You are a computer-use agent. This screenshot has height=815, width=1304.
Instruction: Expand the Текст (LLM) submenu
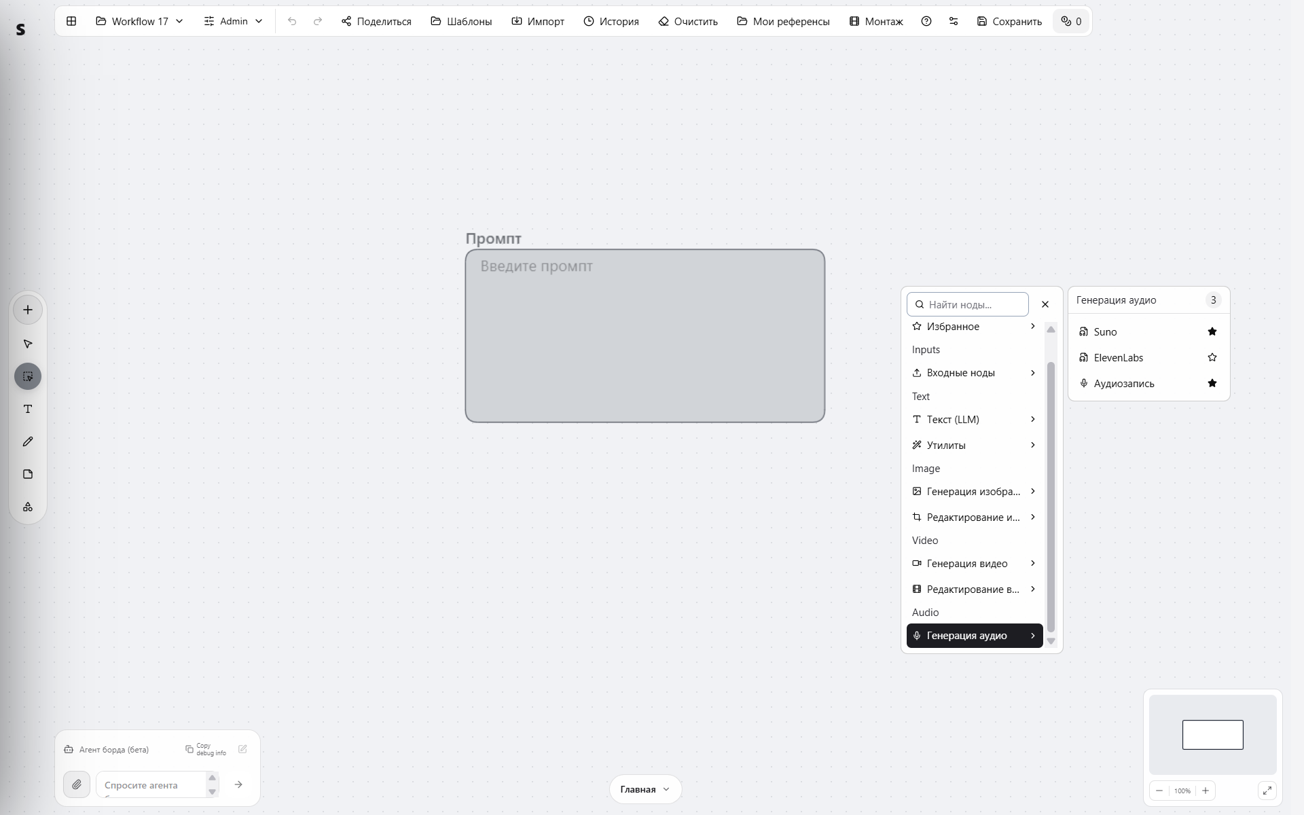pyautogui.click(x=975, y=420)
